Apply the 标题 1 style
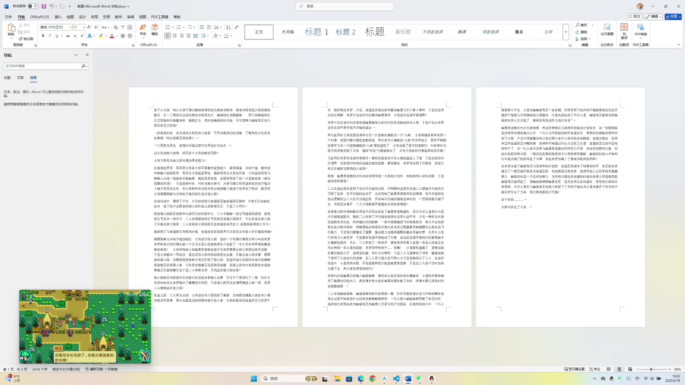Viewport: 685px width, 385px height. 316,32
